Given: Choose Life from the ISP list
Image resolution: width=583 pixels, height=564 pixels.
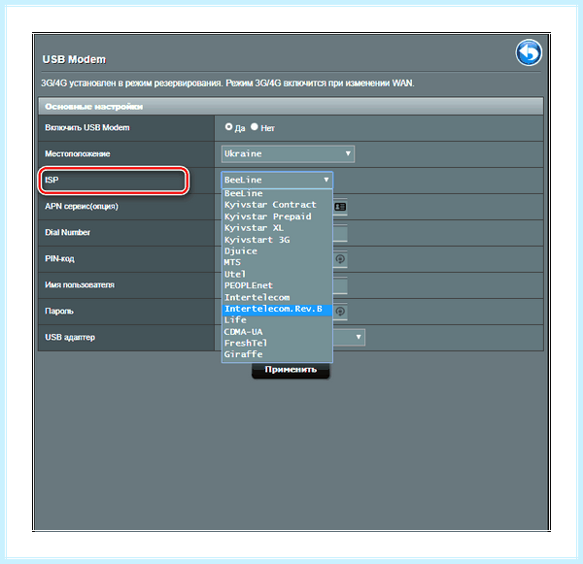Looking at the screenshot, I should [x=277, y=320].
